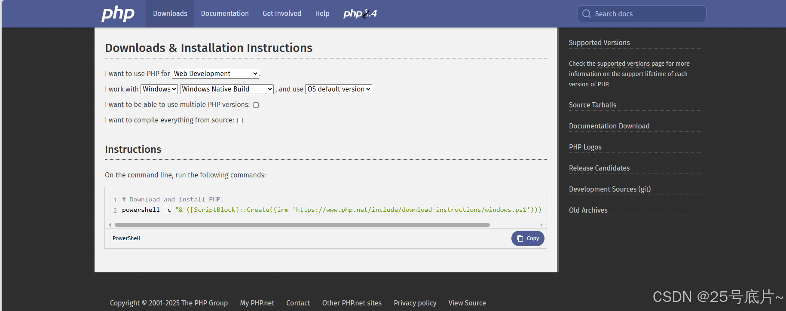Screen dimensions: 786x311
Task: Open the PHP 8.4 release logo link
Action: pos(360,14)
